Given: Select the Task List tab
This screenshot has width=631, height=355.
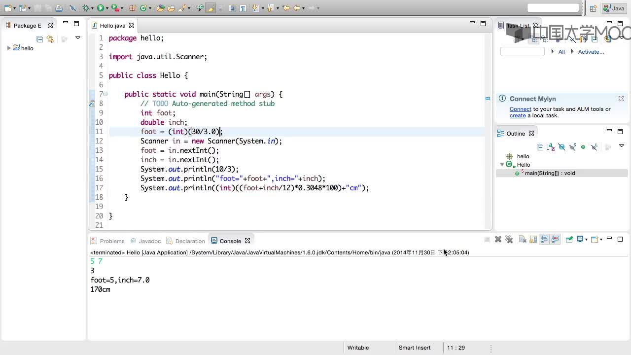Looking at the screenshot, I should pyautogui.click(x=518, y=26).
